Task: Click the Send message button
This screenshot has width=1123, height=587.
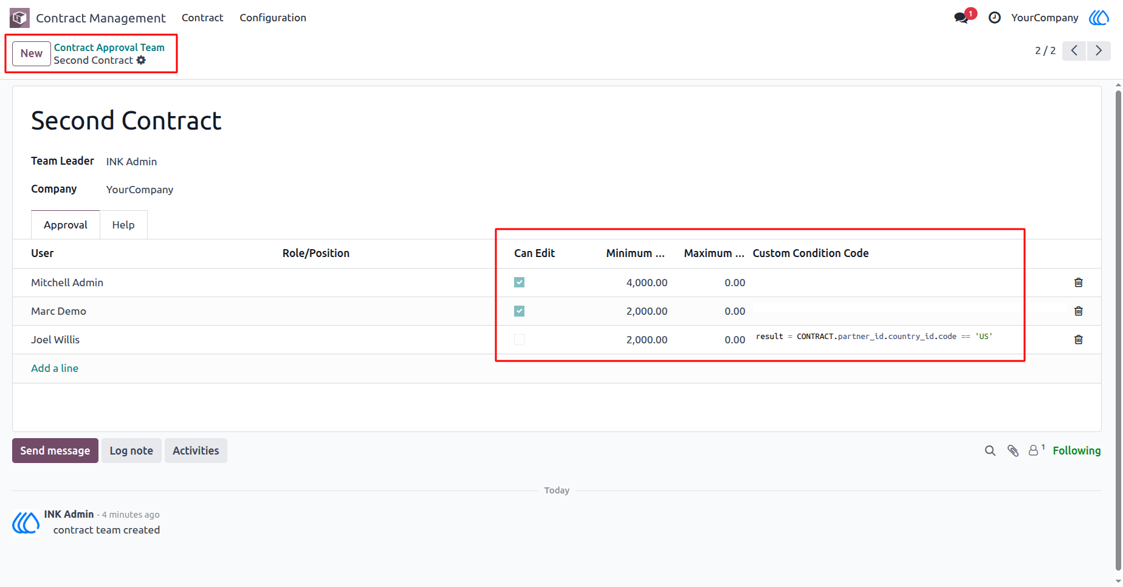Action: point(55,451)
